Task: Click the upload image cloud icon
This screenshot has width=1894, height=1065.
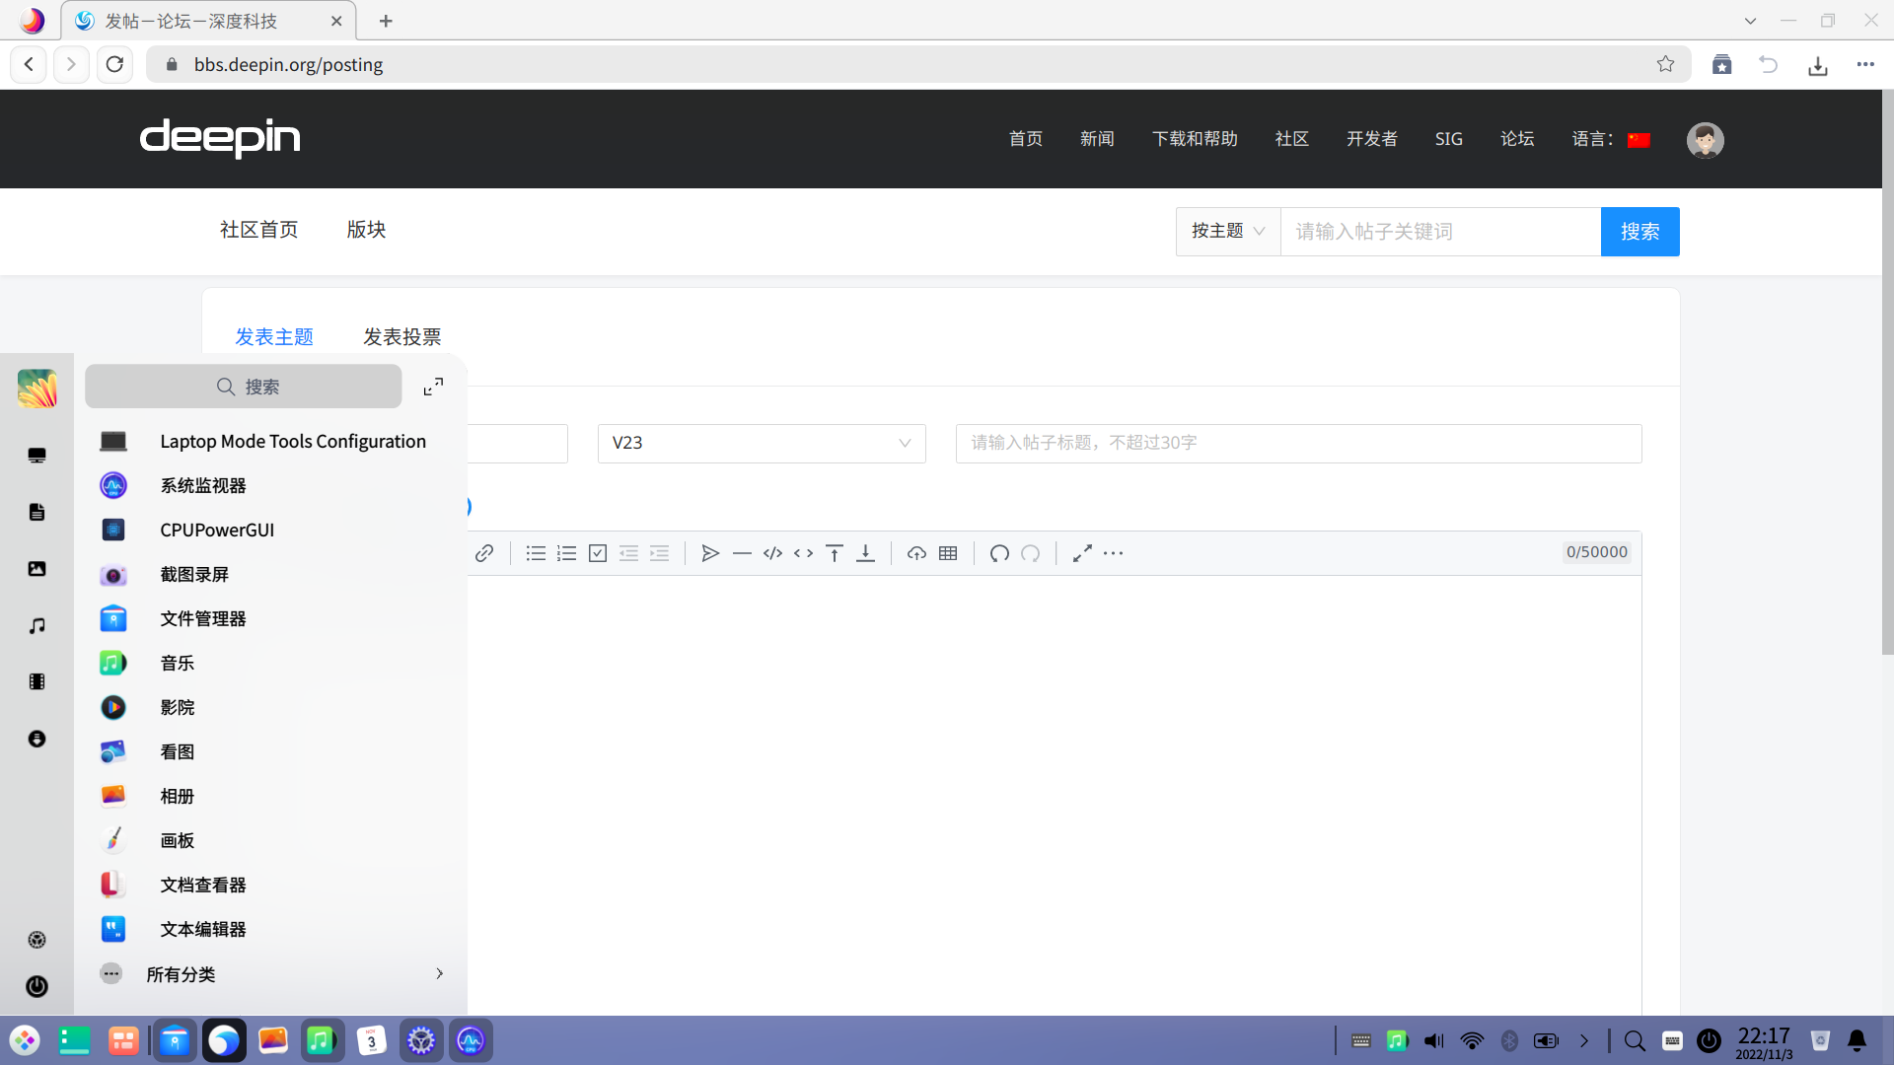Action: [x=916, y=553]
